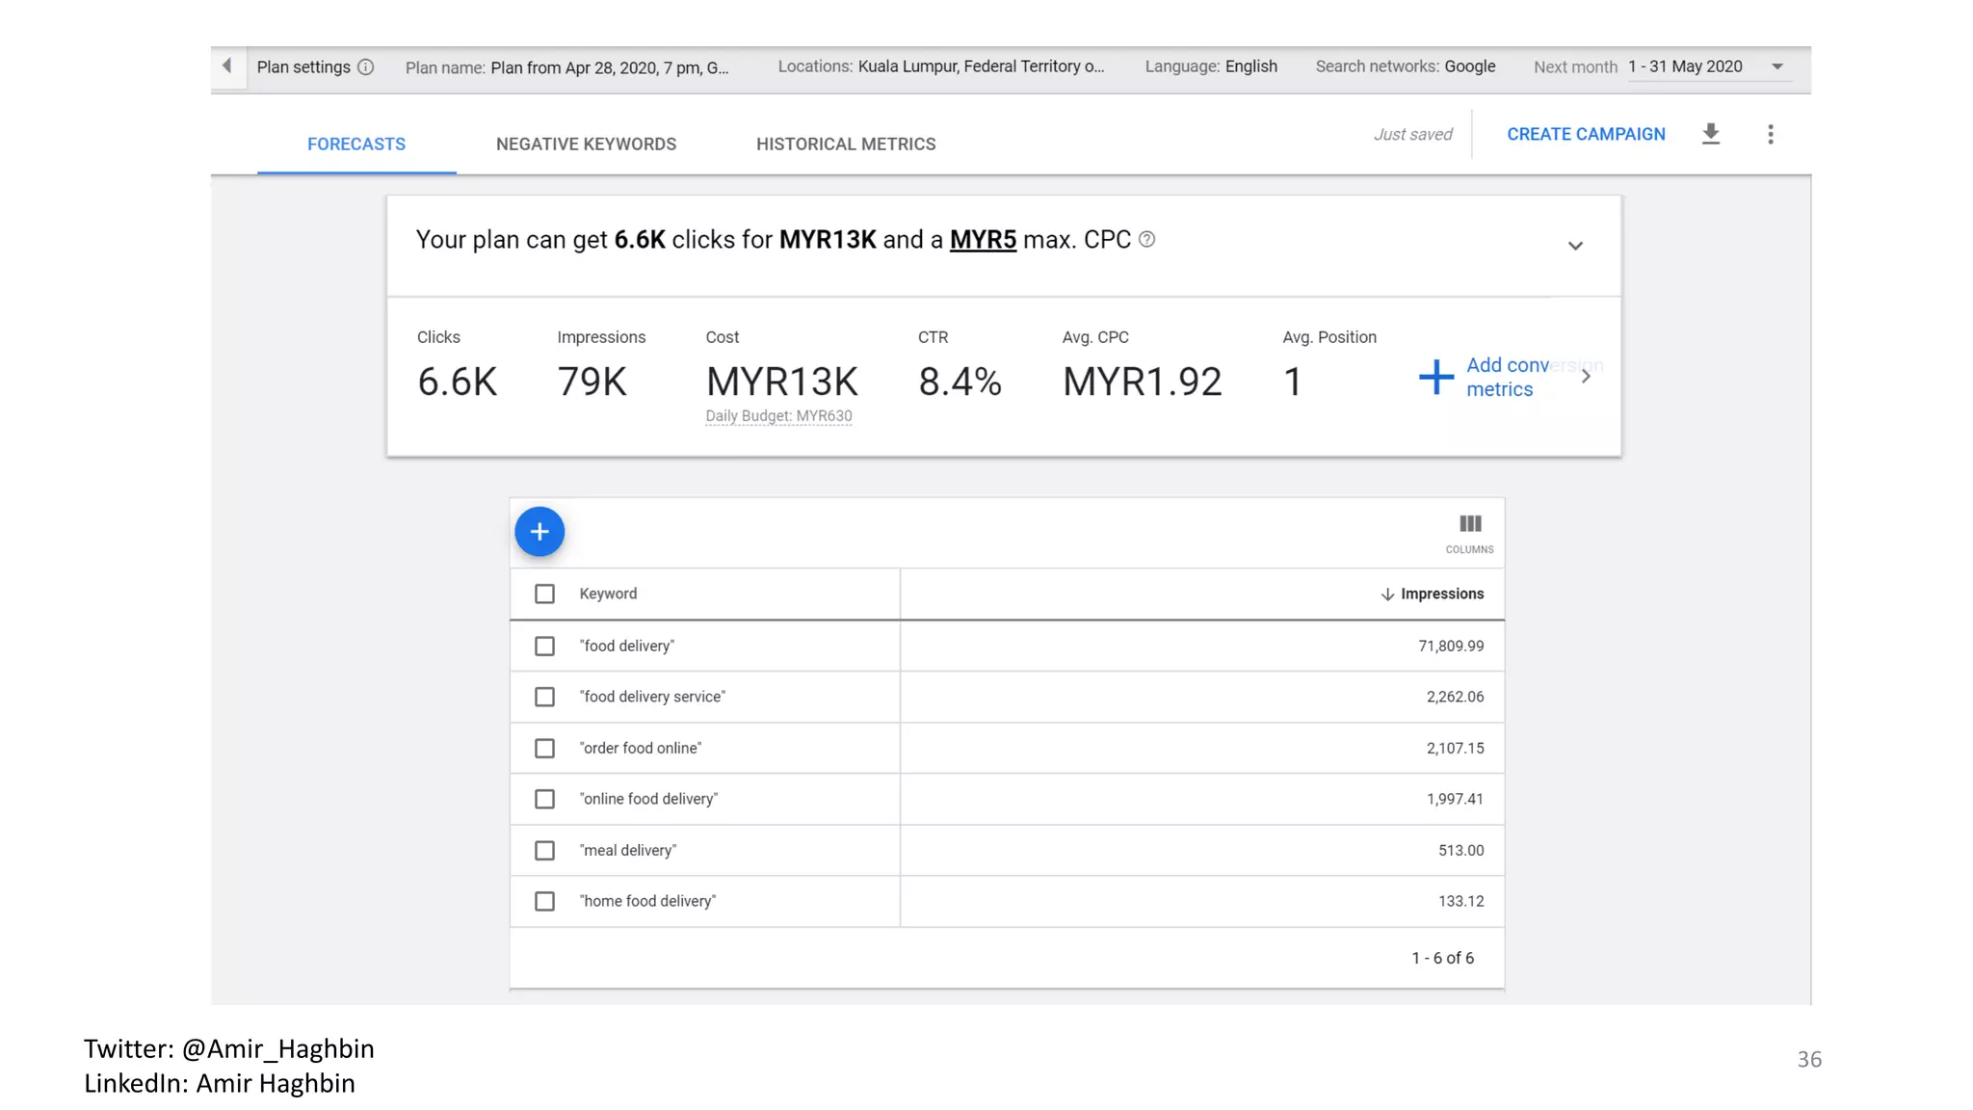Open the Historical Metrics tab
The width and height of the screenshot is (1973, 1110).
(x=845, y=144)
